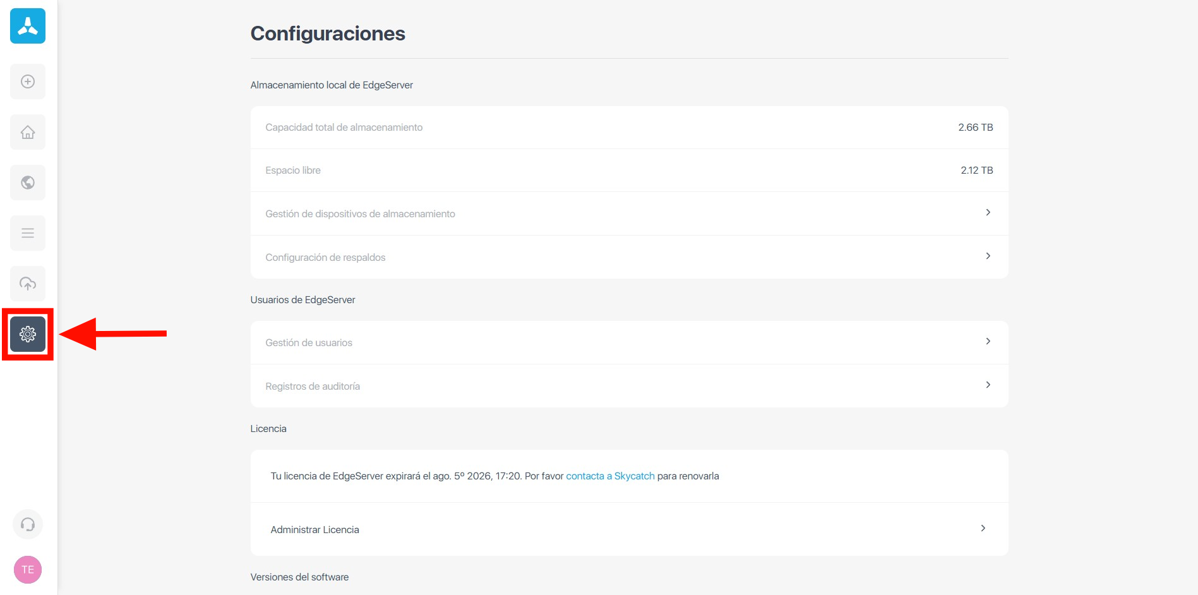1198x595 pixels.
Task: Open the globe map icon
Action: [28, 183]
